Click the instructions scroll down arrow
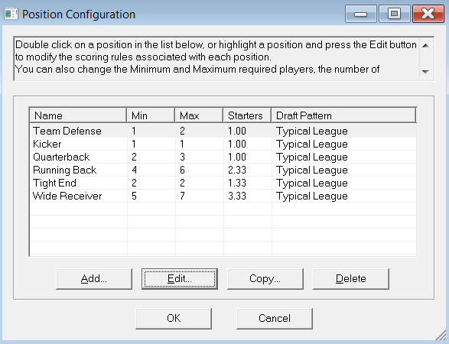 425,72
